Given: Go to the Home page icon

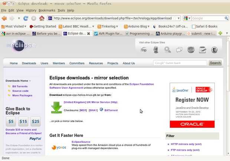Looking at the screenshot, I should [42, 18].
